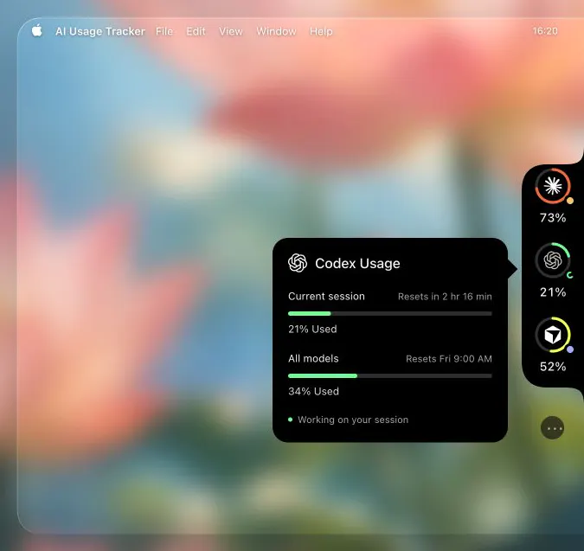Open the View menu

tap(231, 31)
